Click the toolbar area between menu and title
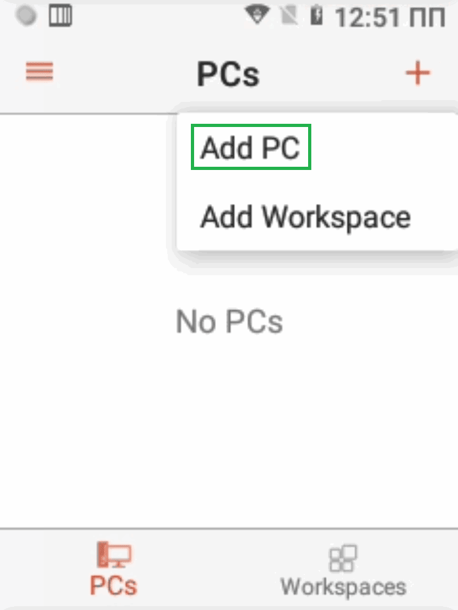Image resolution: width=458 pixels, height=610 pixels. coord(122,73)
